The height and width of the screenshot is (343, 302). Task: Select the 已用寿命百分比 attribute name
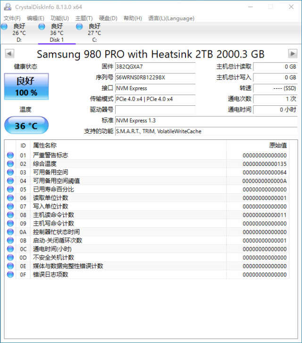53,189
